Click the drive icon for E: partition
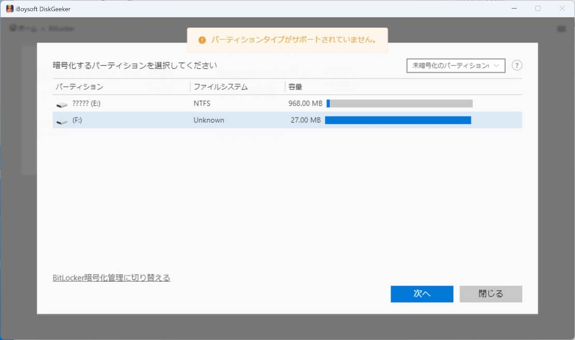The width and height of the screenshot is (575, 340). [62, 105]
